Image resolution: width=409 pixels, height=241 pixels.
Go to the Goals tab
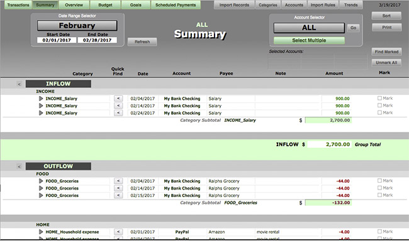click(x=136, y=5)
